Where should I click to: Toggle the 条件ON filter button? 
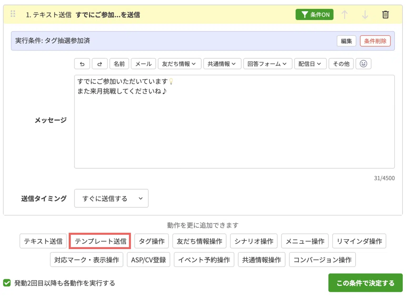[x=314, y=14]
